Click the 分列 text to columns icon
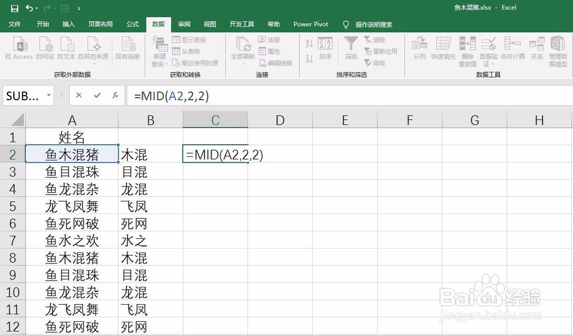Screen dimensions: 573x335 [x=419, y=48]
